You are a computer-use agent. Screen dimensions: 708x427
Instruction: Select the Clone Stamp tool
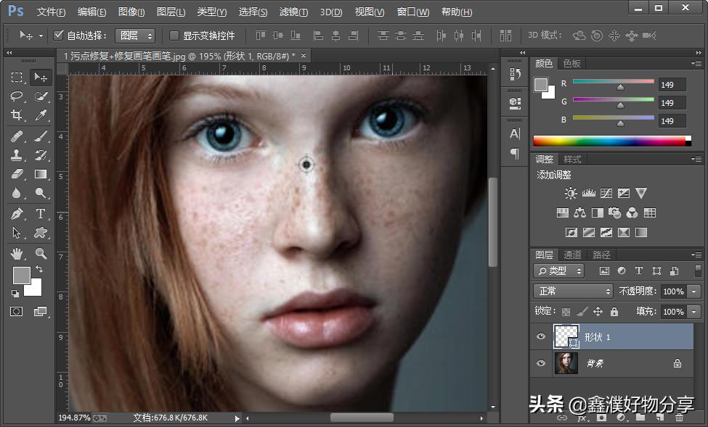[17, 154]
